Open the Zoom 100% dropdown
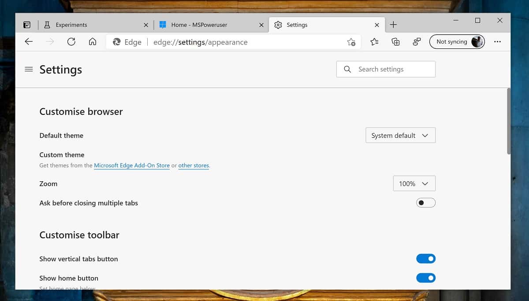Screen dimensions: 529x301 click(x=414, y=184)
